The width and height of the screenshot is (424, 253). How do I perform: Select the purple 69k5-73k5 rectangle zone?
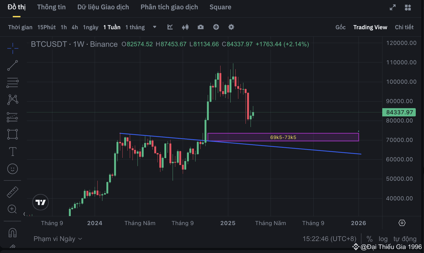(x=283, y=137)
